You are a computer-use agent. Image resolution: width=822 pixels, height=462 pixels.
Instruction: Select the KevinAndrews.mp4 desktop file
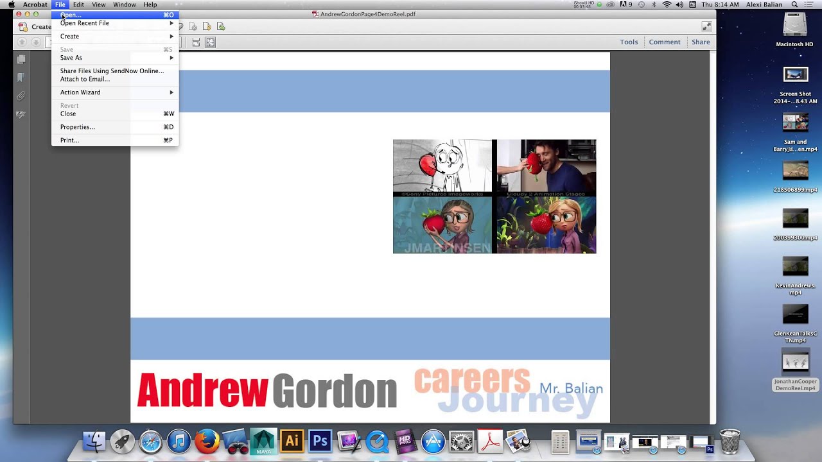[x=795, y=275]
